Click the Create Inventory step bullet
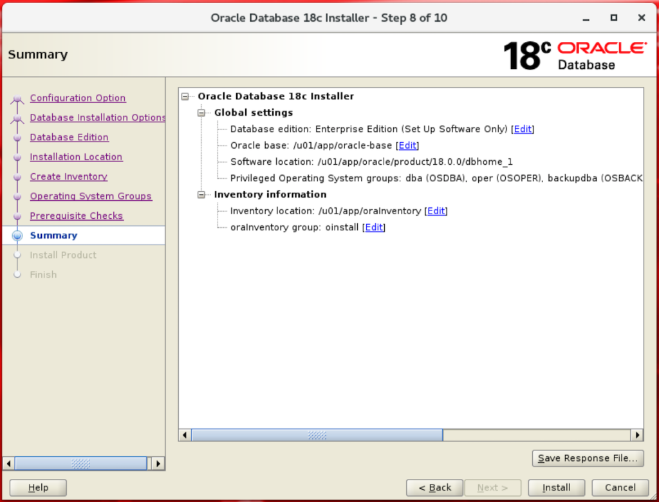This screenshot has width=659, height=502. [17, 177]
